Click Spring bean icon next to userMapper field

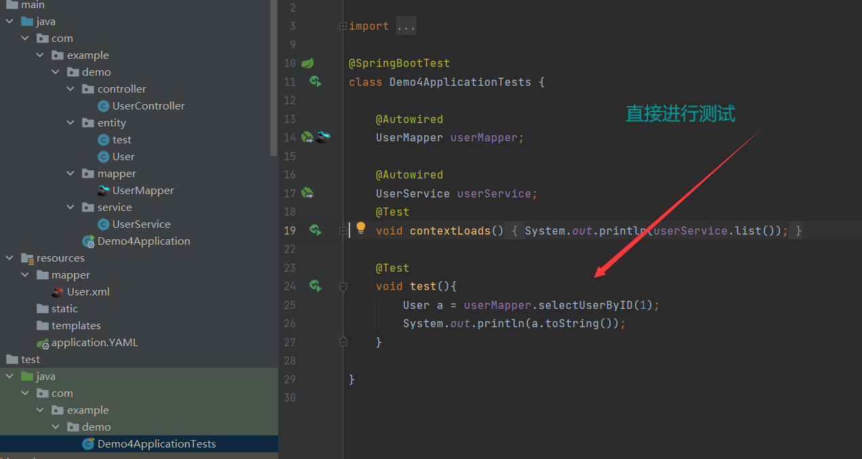coord(306,137)
